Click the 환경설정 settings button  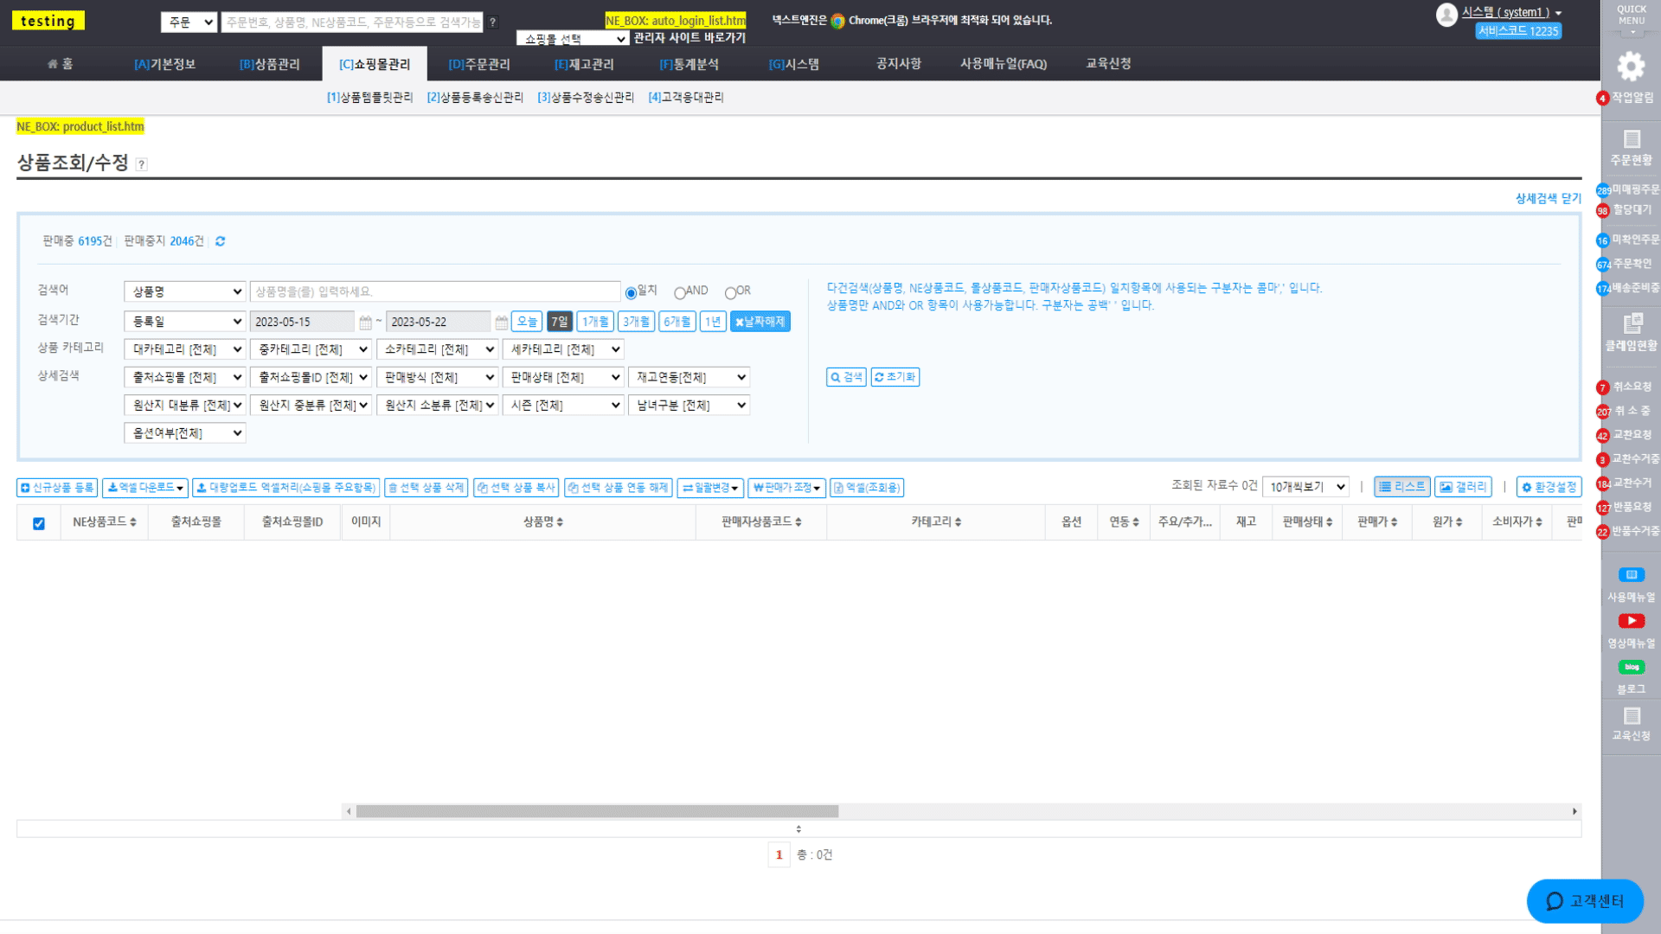(x=1549, y=487)
